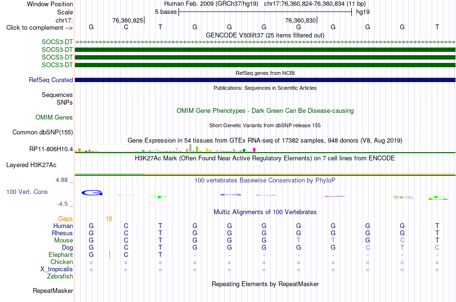Open the 'Gene Expression in 54 tissues from GTEx' title
The image size is (456, 302).
pos(265,141)
